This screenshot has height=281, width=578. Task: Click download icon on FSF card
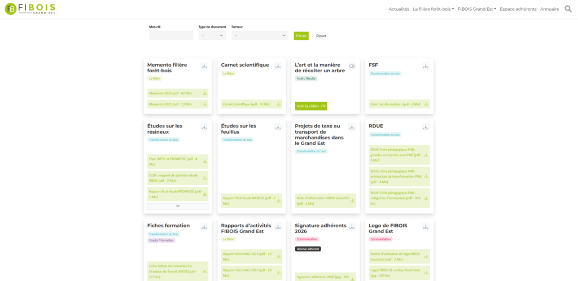coord(426,66)
